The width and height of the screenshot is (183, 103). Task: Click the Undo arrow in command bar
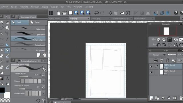(96, 13)
